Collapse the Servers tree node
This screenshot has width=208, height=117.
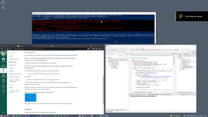click(x=107, y=58)
